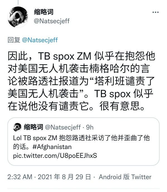The width and height of the screenshot is (167, 192).
Task: Tap the 2021 年 8 月 29 日 date
Action: (64, 177)
